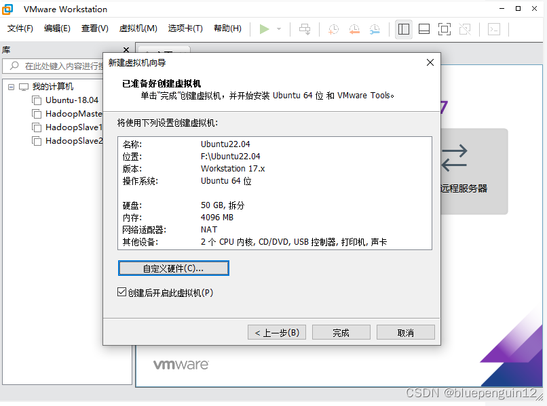Click the send Ctrl+Alt+Del toolbar icon

click(x=305, y=29)
